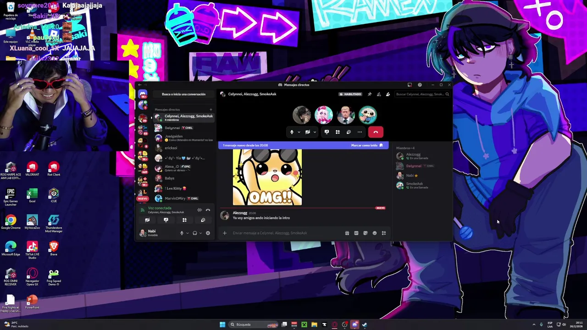The image size is (587, 330).
Task: Open direct message with Celynnei
Action: click(183, 128)
